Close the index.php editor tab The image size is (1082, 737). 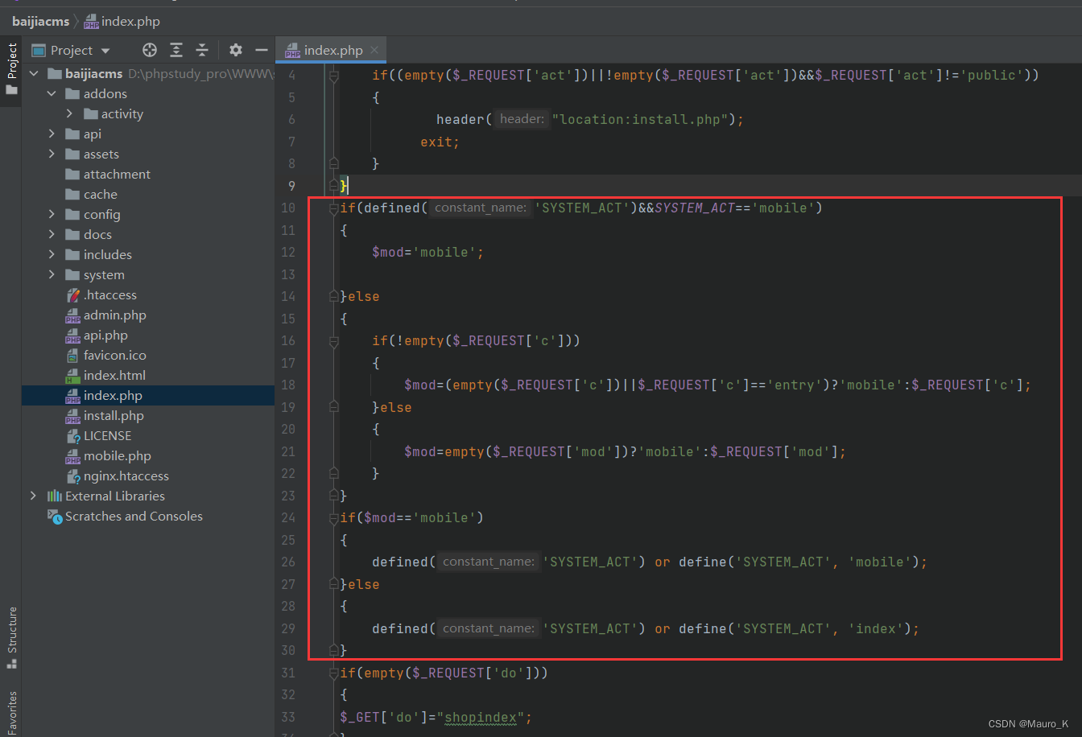pos(374,50)
